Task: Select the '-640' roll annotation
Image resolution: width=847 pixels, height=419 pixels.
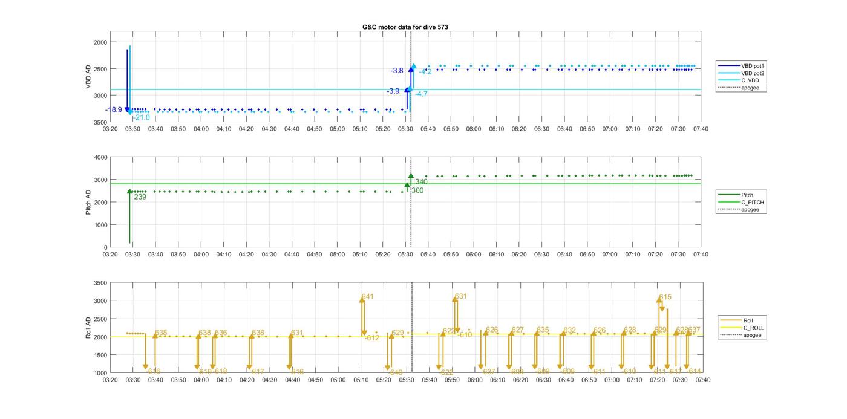Action: coord(396,372)
